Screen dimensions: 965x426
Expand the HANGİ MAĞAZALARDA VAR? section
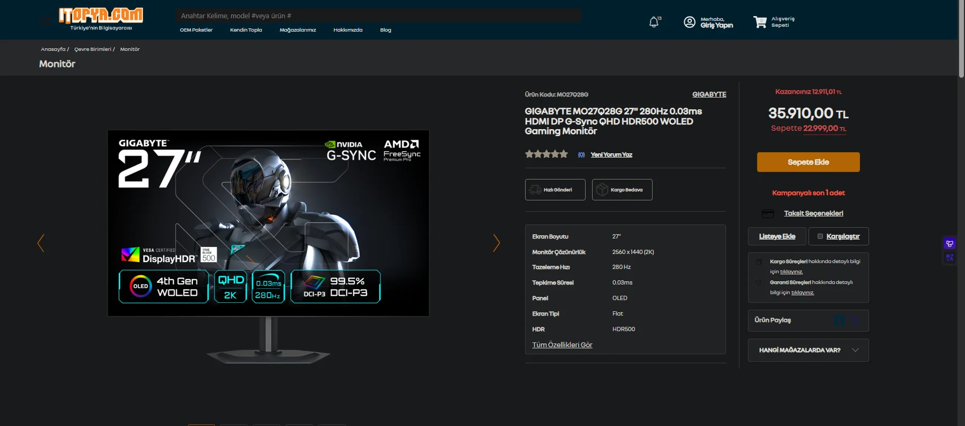808,350
